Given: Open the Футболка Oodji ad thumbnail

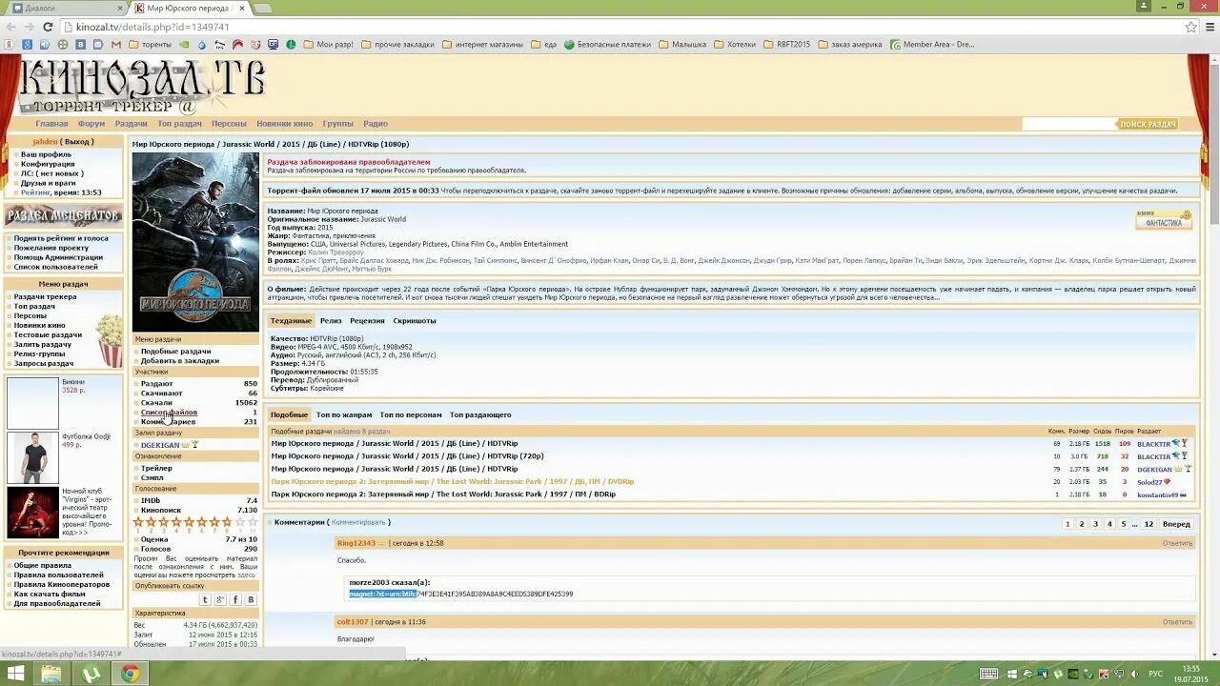Looking at the screenshot, I should pos(33,457).
